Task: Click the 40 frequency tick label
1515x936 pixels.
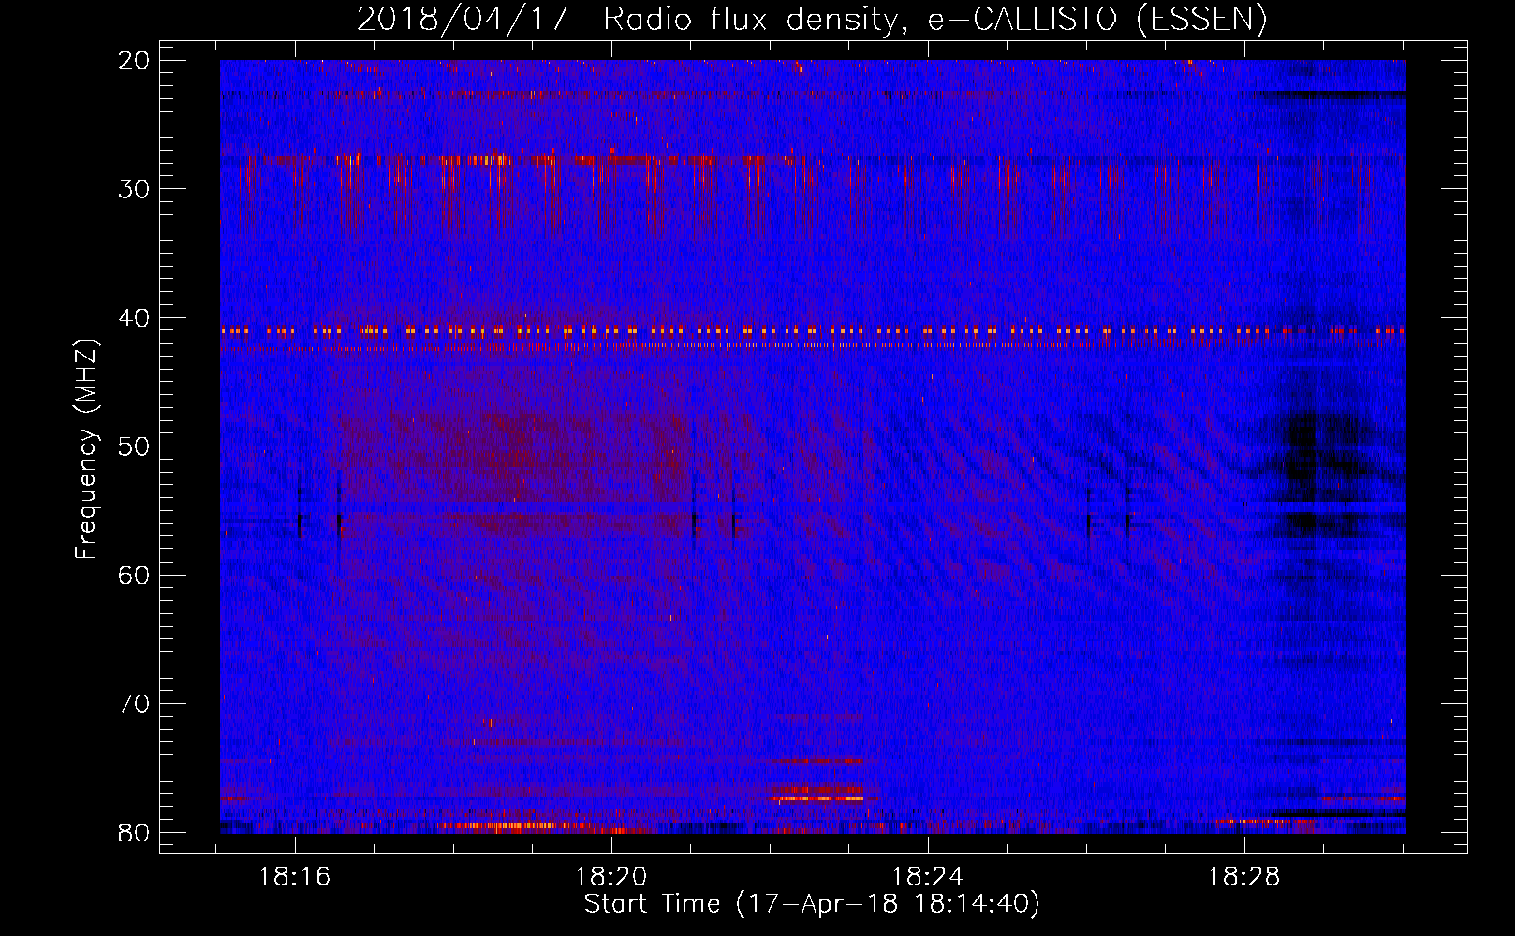Action: (x=134, y=318)
